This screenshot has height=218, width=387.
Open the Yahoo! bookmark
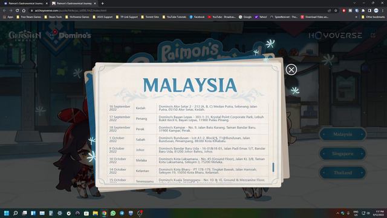pyautogui.click(x=261, y=17)
